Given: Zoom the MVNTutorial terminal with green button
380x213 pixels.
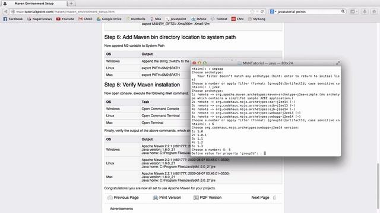Looking at the screenshot, I should [x=205, y=63].
